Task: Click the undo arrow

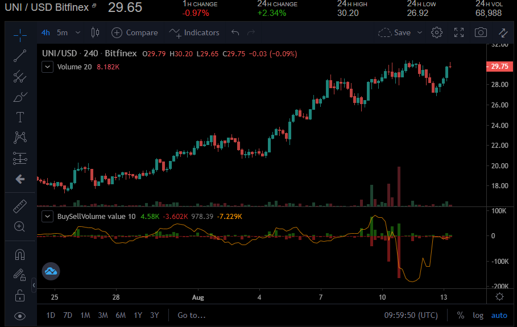Action: click(x=235, y=32)
